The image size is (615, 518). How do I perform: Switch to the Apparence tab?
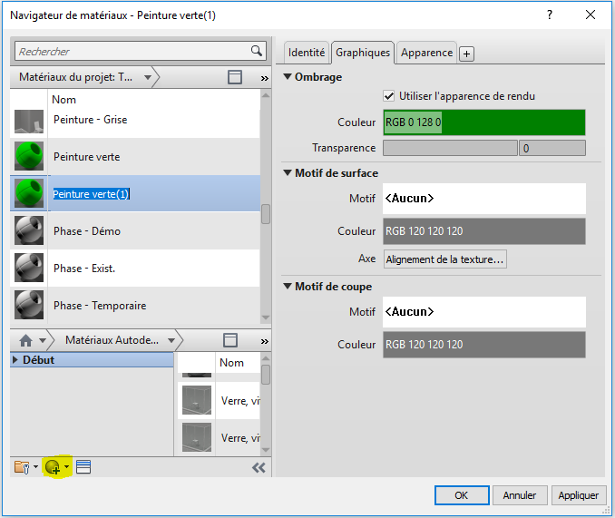coord(426,53)
